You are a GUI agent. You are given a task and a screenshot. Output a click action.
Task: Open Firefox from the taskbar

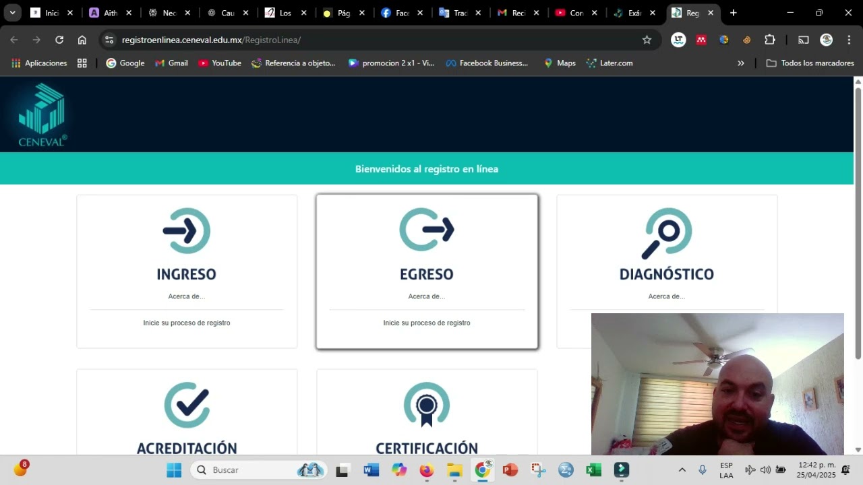click(427, 470)
